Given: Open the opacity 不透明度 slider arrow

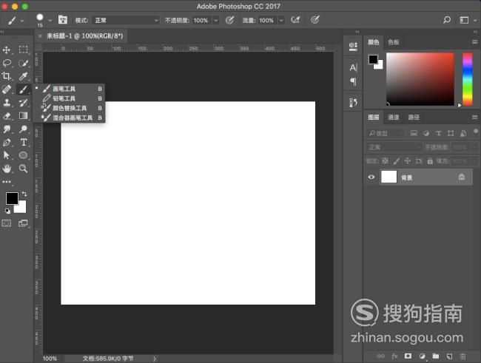Looking at the screenshot, I should point(216,21).
